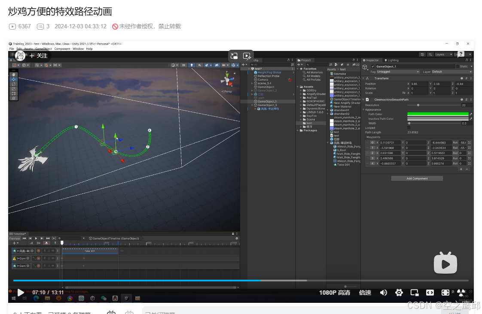This screenshot has height=314, width=482.
Task: Click the Timeline play button
Action: point(36,239)
